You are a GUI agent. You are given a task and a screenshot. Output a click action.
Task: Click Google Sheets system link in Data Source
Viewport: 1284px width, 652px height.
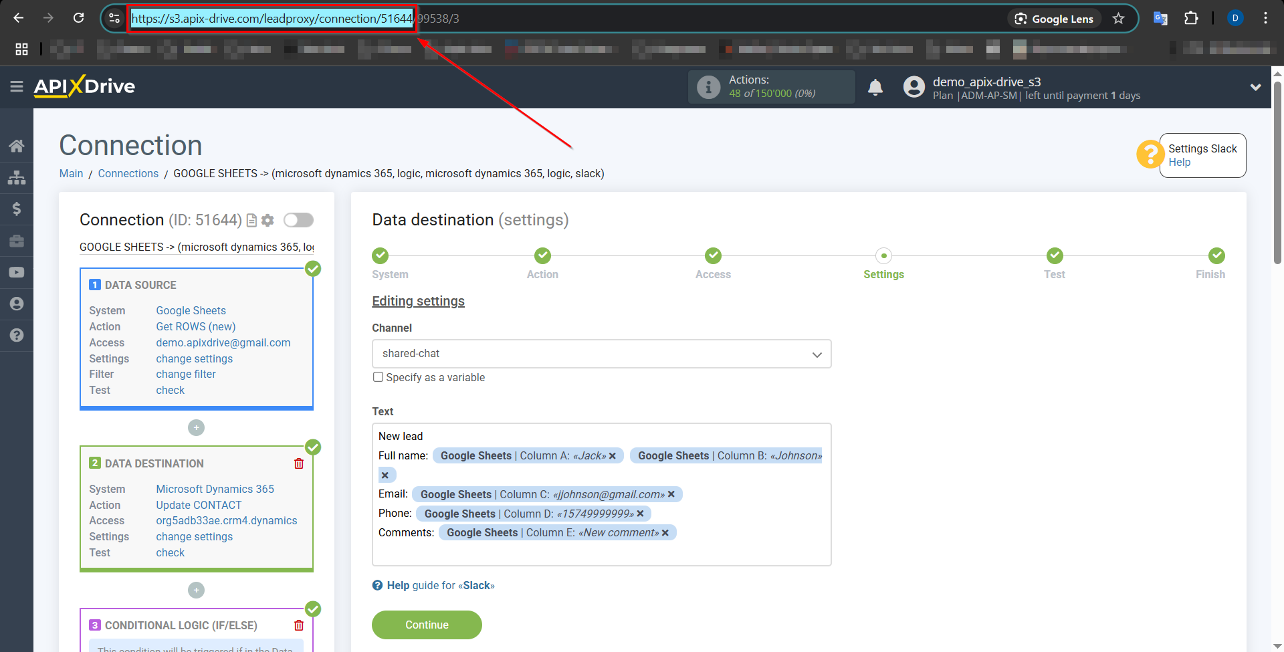pos(191,310)
